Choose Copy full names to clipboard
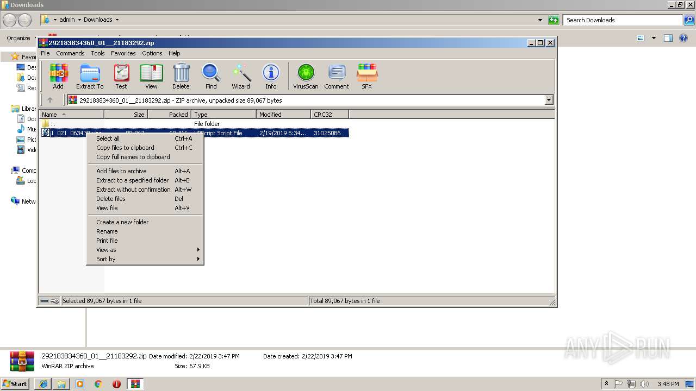Screen dimensions: 696x391 coord(145,157)
